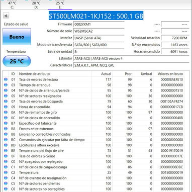Click status icon for Errores entre extremos
192x192 pixels.
tap(6, 129)
